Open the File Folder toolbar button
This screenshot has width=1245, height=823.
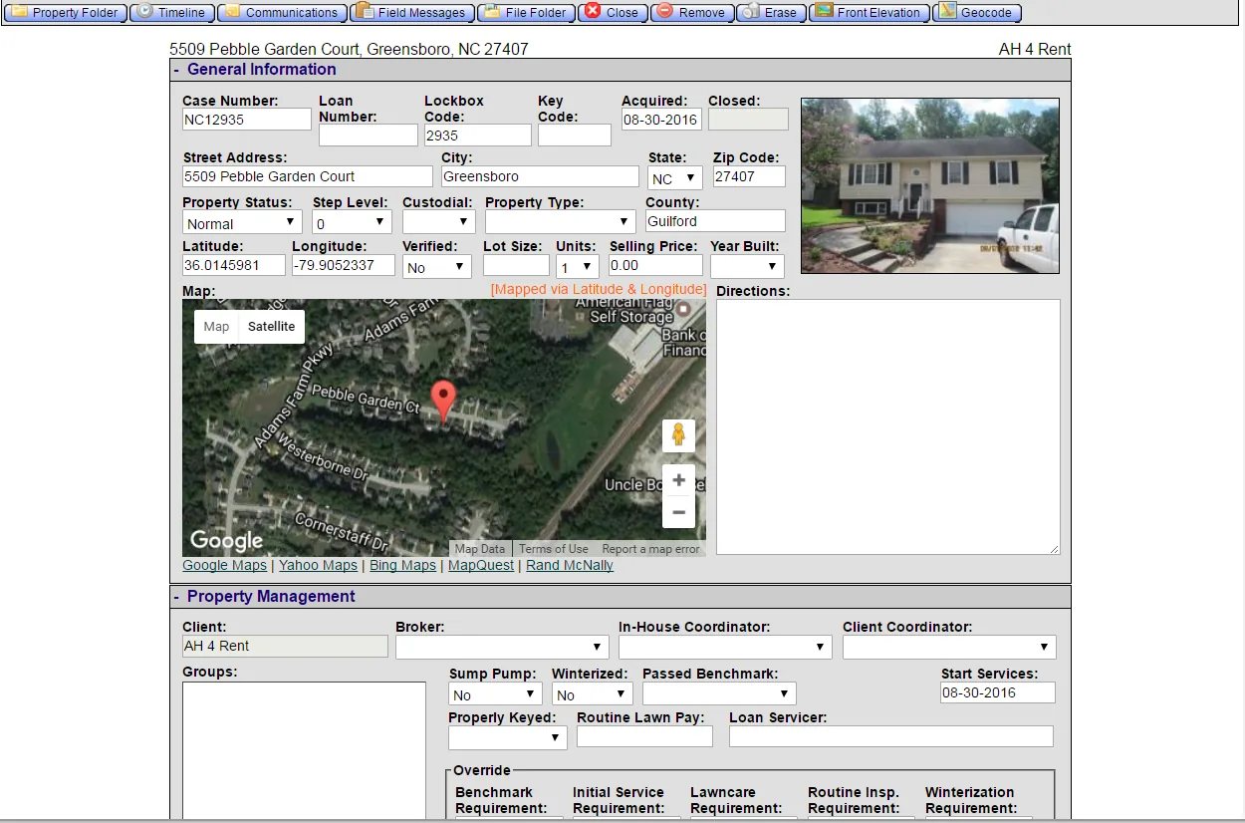point(526,13)
